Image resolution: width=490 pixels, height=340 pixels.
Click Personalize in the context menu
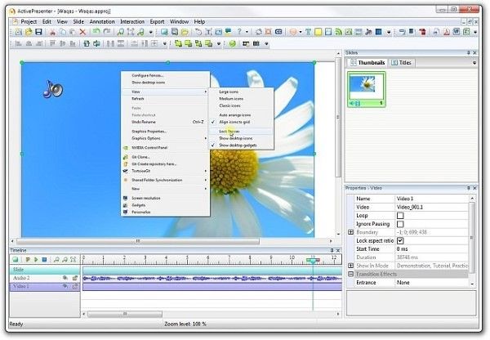pyautogui.click(x=142, y=212)
